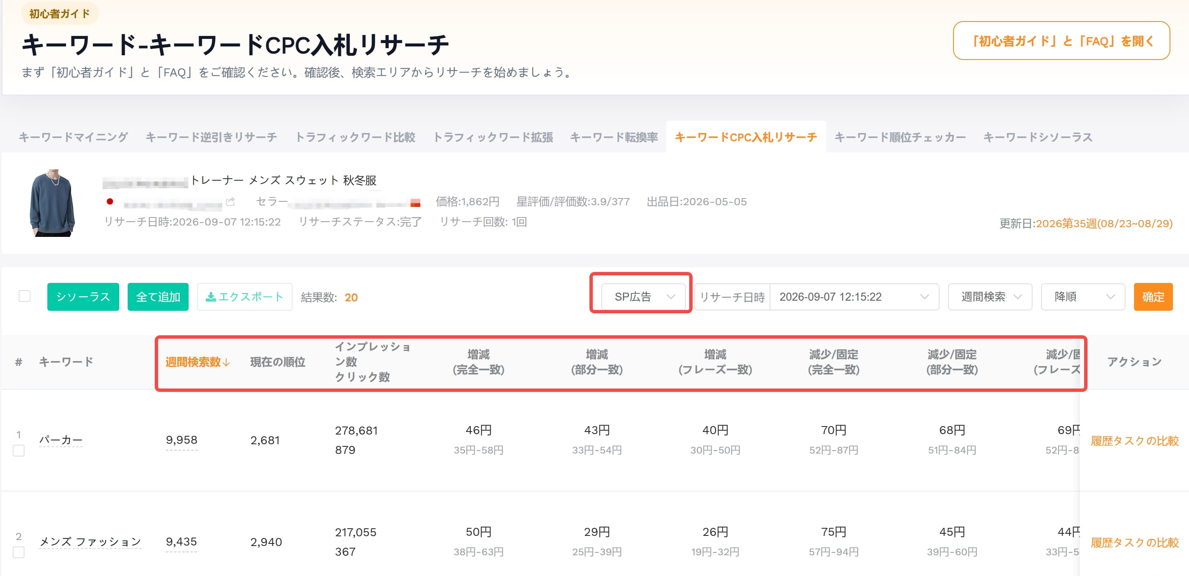The image size is (1189, 576).
Task: Open the SP広告 ad type dropdown
Action: [643, 297]
